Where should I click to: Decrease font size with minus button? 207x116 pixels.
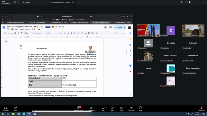58,33
